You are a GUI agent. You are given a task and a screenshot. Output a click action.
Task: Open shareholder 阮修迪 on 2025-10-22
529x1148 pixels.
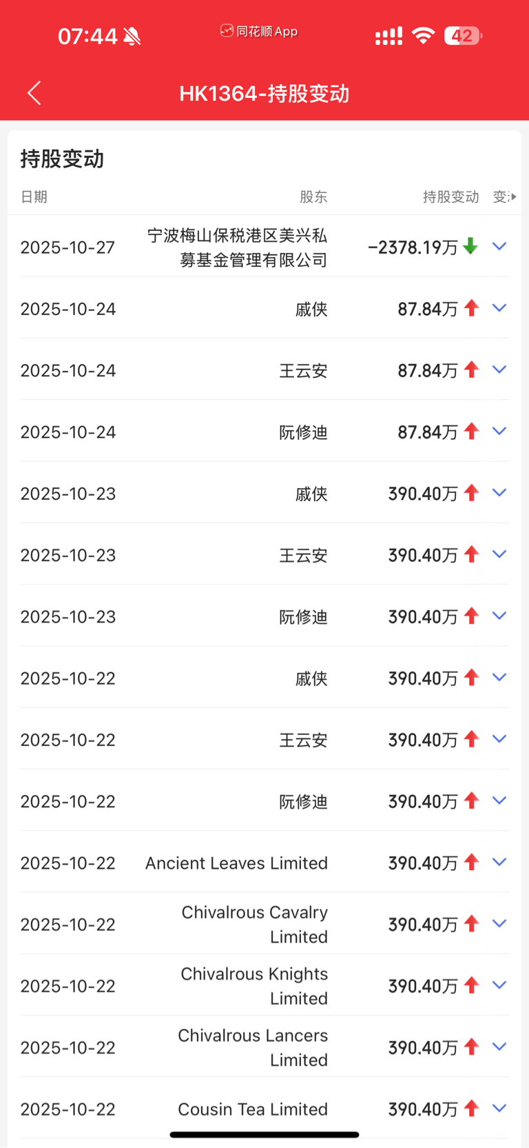[303, 801]
